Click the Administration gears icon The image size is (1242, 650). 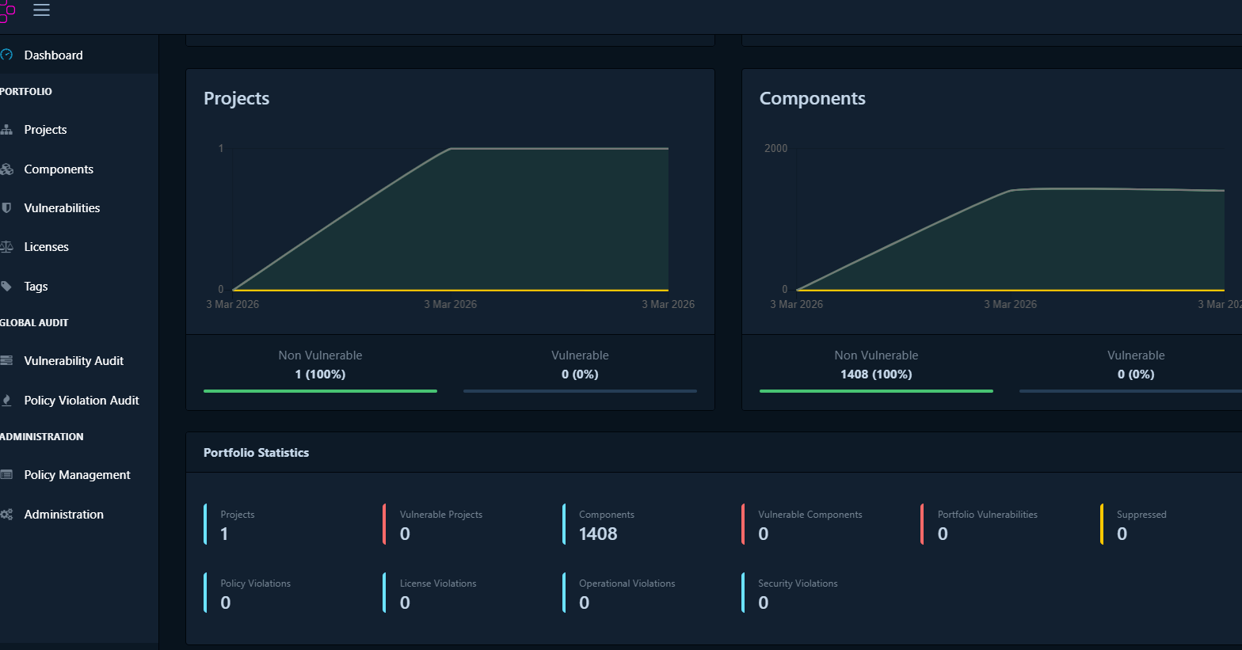pyautogui.click(x=6, y=515)
